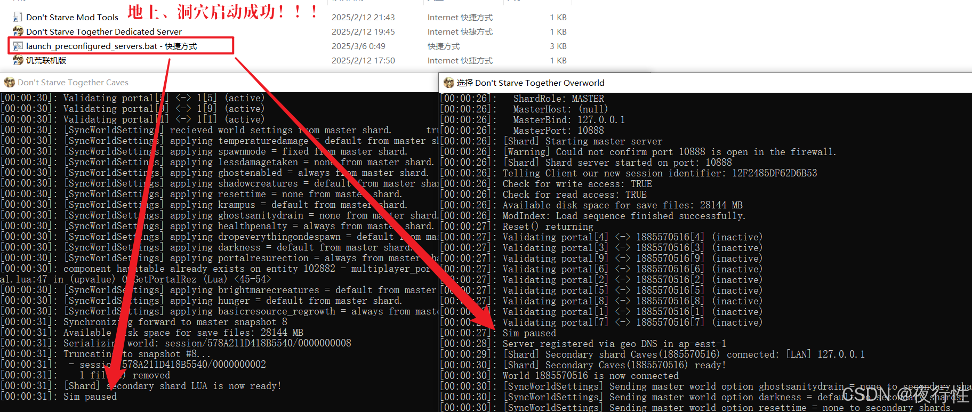Click Sim paused line in Overworld window
This screenshot has width=972, height=412.
tap(498, 333)
